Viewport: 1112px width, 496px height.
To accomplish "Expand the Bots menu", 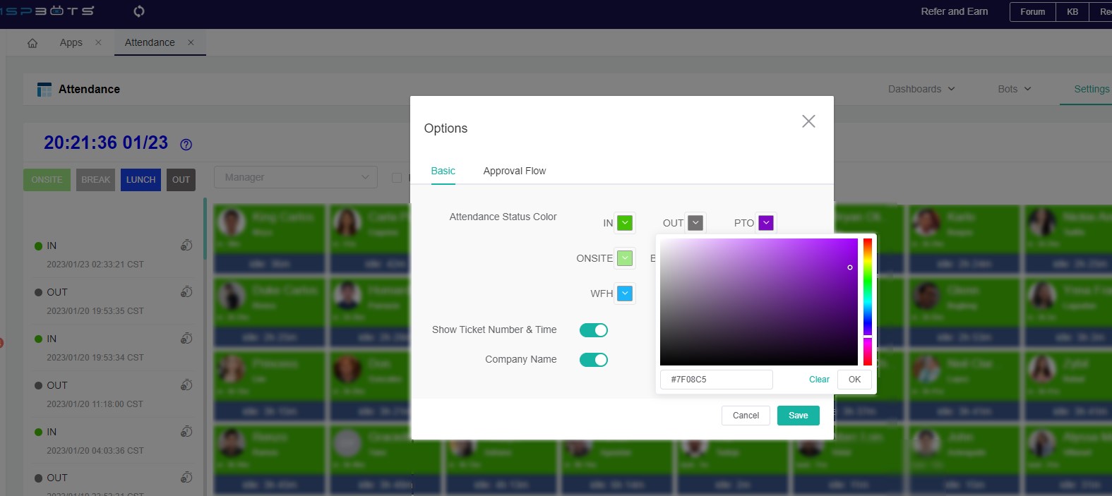I will [x=1015, y=89].
